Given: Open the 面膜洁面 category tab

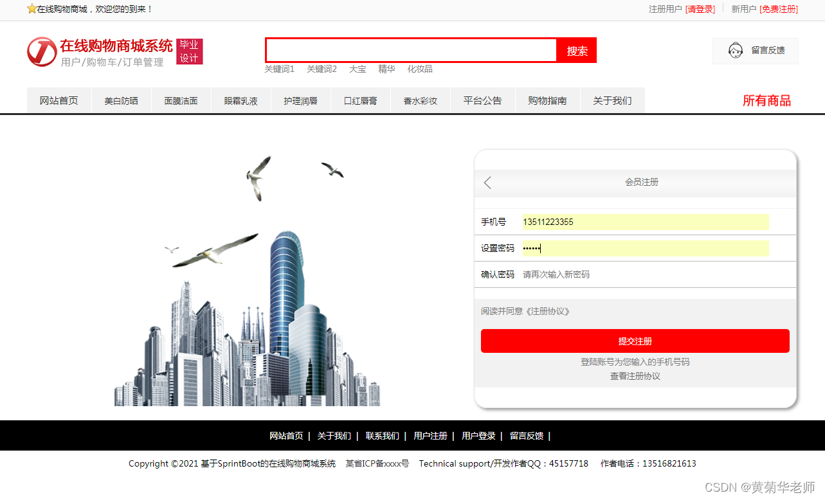Looking at the screenshot, I should coord(181,101).
